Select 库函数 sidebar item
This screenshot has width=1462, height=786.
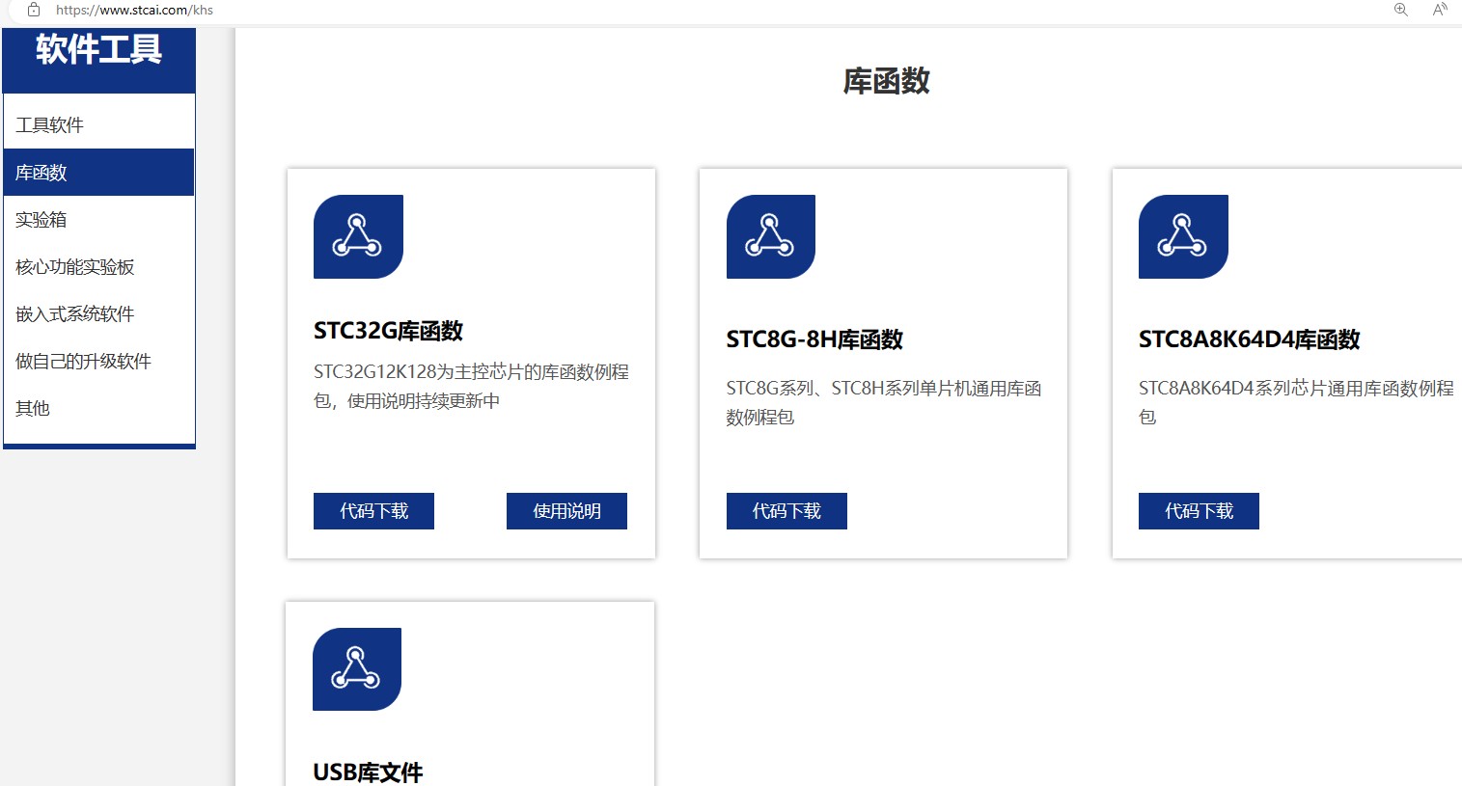coord(99,173)
